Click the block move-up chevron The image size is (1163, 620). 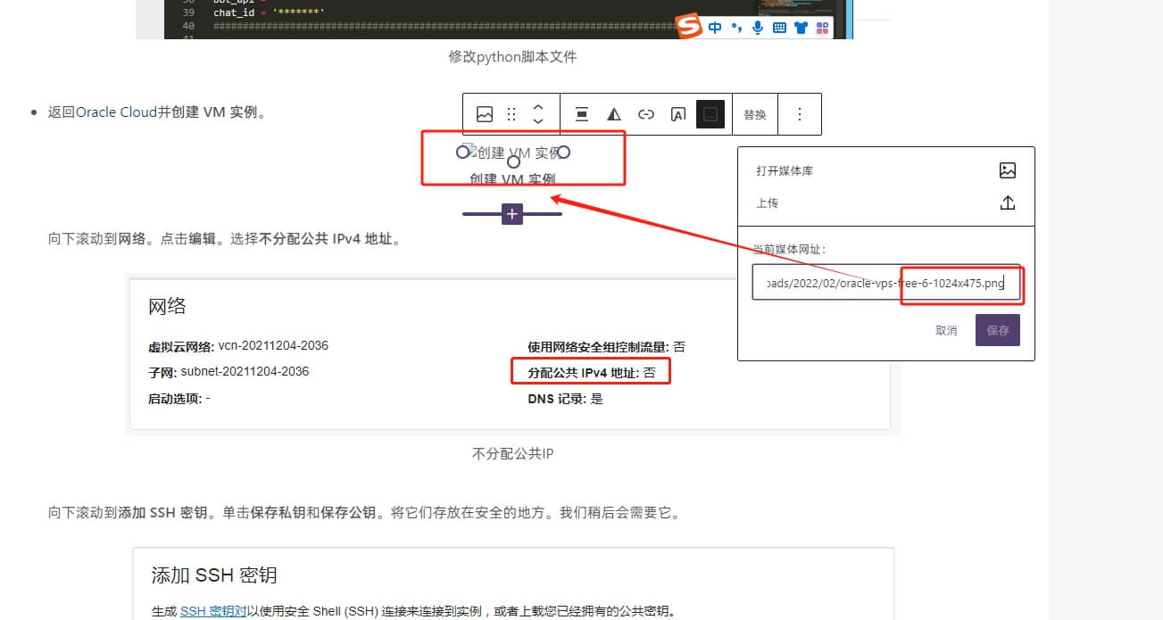pyautogui.click(x=538, y=108)
